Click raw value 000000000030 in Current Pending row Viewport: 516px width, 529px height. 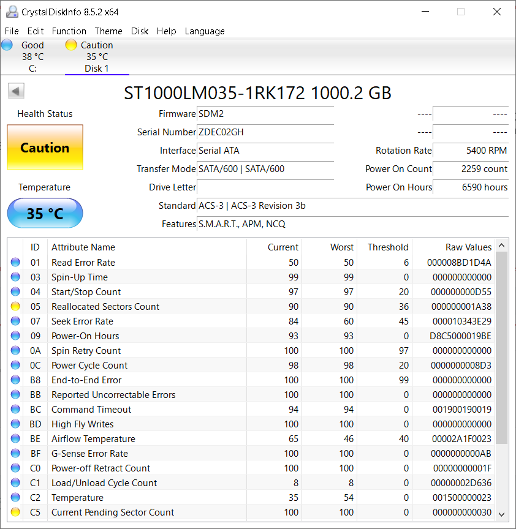click(462, 512)
